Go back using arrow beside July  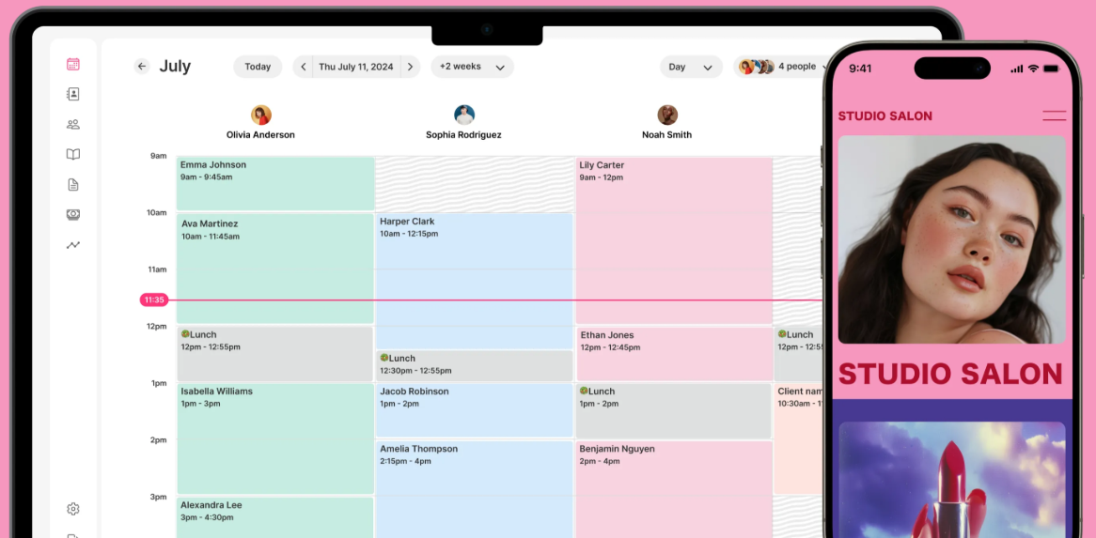[x=142, y=67]
